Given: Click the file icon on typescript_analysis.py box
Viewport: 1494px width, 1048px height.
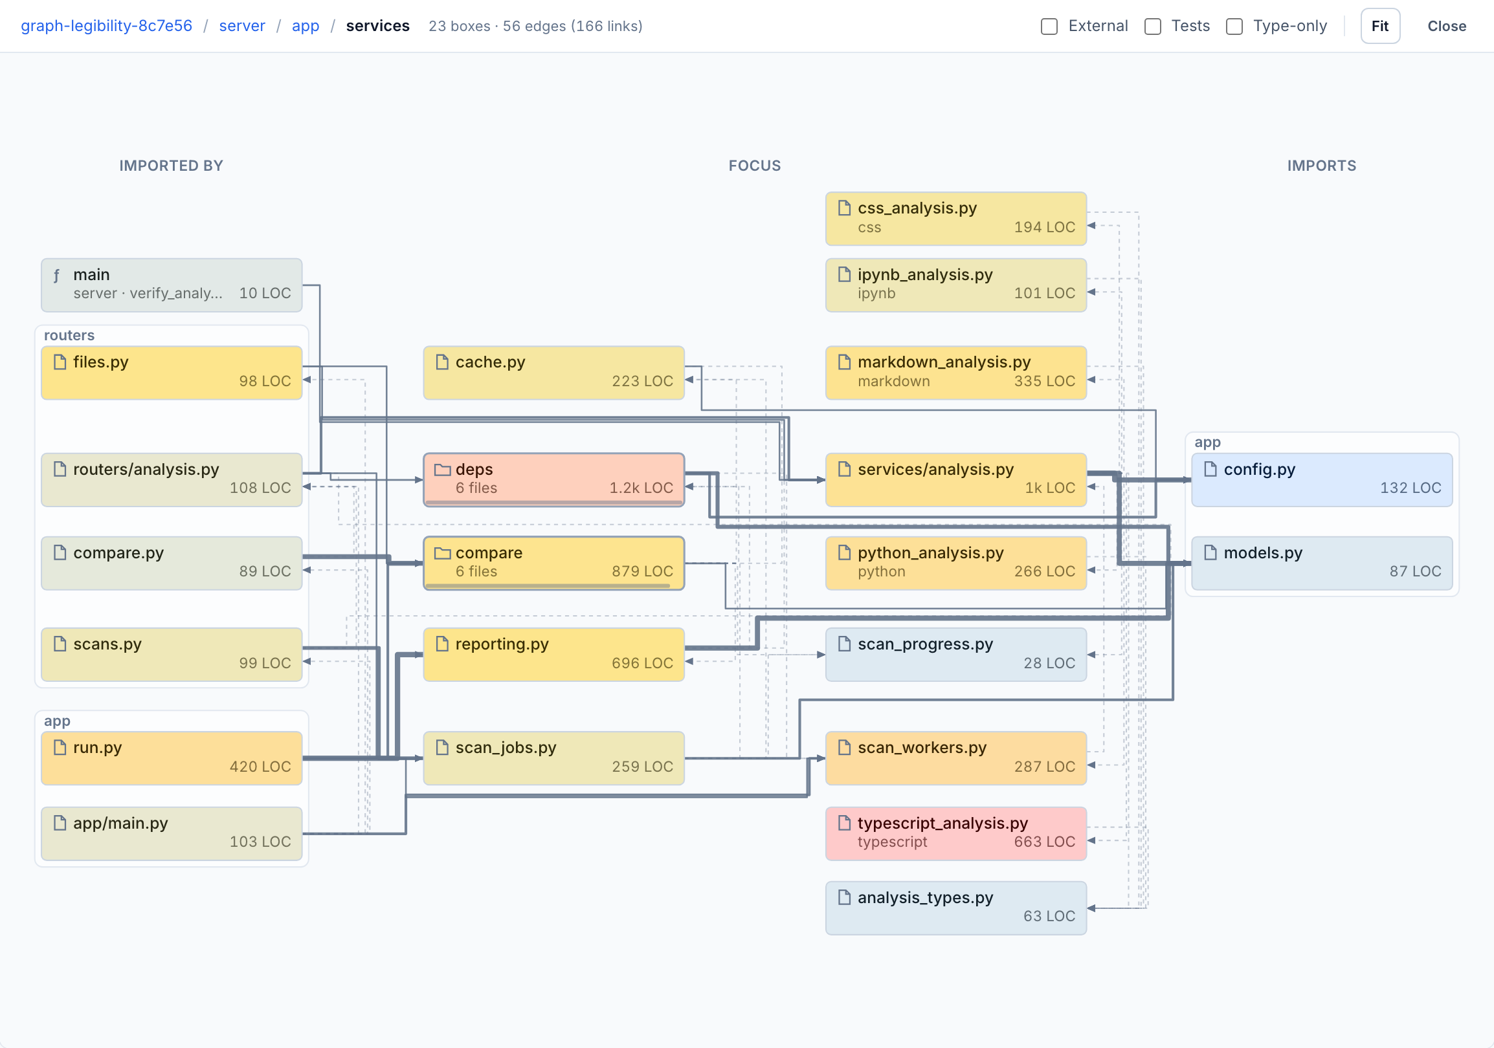Looking at the screenshot, I should [x=844, y=823].
